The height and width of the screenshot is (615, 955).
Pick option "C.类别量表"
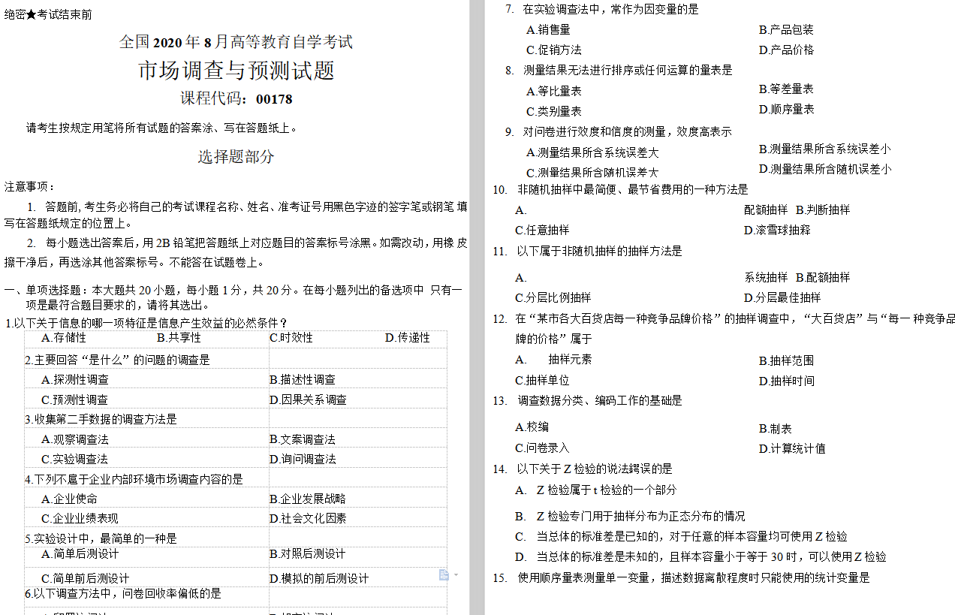[554, 112]
